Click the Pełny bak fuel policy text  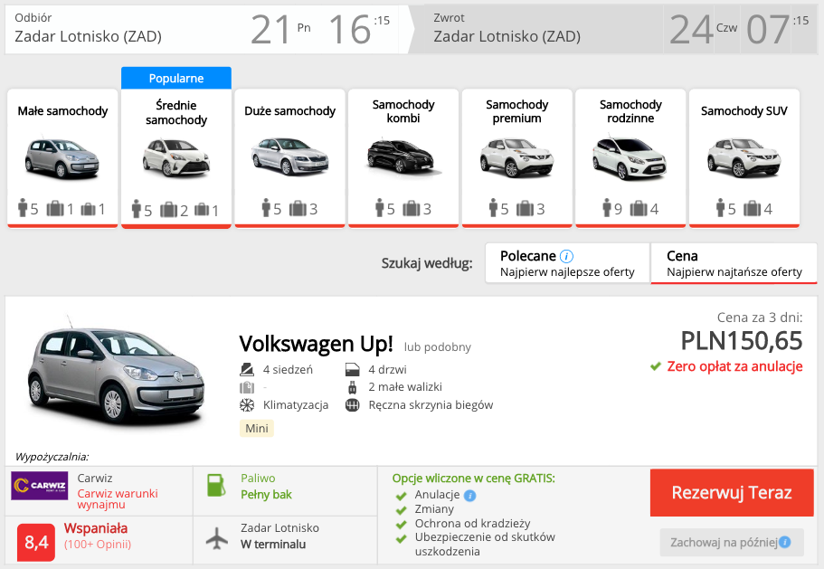coord(266,495)
